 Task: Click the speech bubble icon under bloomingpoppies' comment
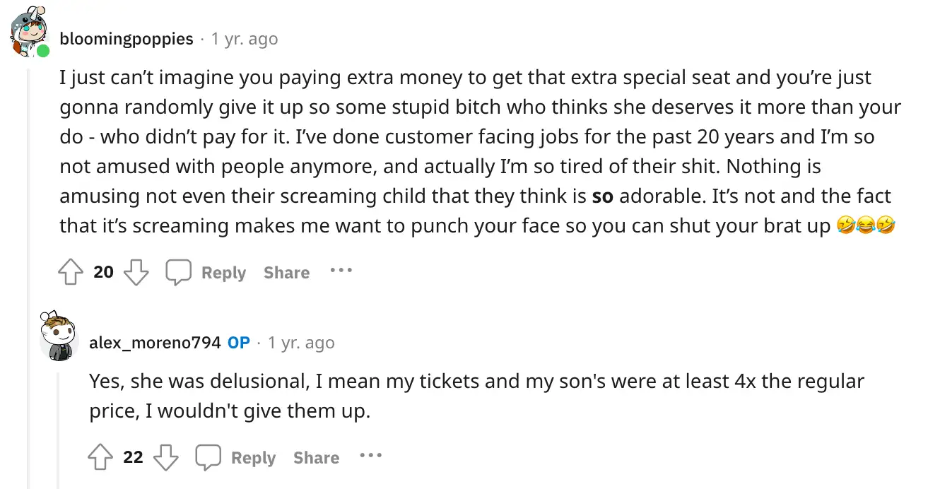pos(178,273)
